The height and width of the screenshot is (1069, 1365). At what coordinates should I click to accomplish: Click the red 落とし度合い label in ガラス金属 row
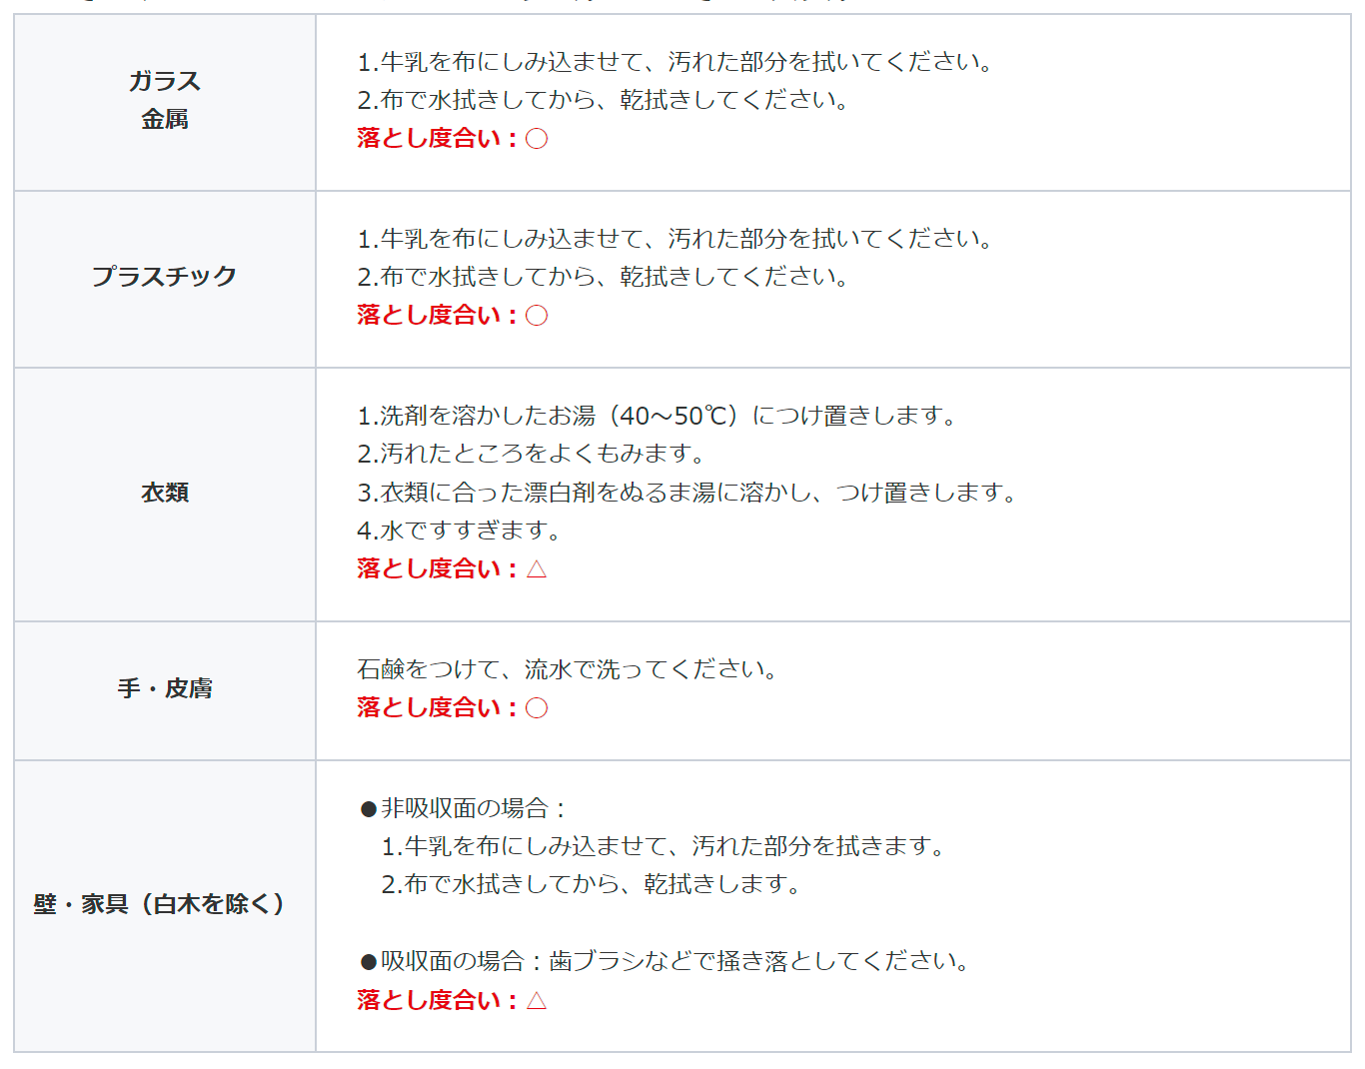pos(437,139)
